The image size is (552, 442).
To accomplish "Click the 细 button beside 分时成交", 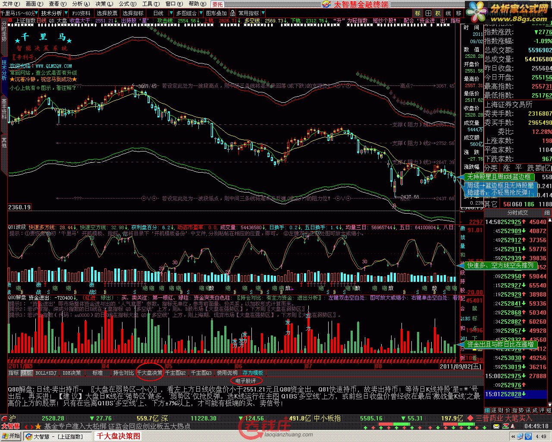I will tap(547, 212).
